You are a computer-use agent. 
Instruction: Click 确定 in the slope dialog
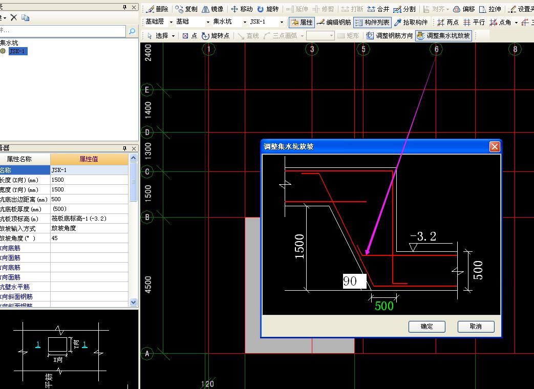426,327
